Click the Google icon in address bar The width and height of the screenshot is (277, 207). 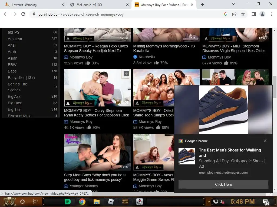pyautogui.click(x=225, y=14)
